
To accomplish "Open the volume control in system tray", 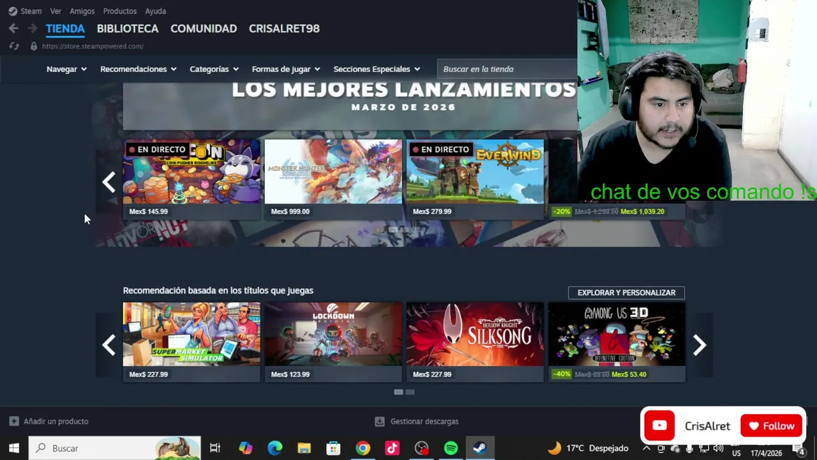I will (719, 448).
